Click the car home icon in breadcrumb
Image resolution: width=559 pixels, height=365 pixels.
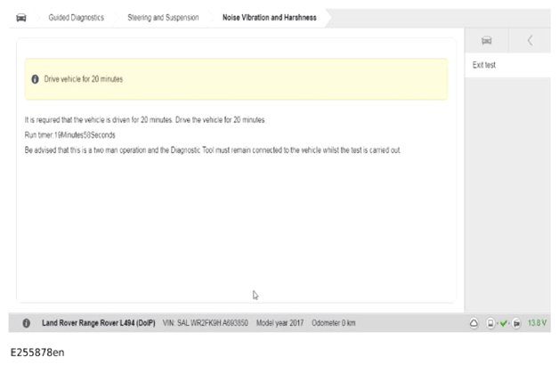(21, 18)
